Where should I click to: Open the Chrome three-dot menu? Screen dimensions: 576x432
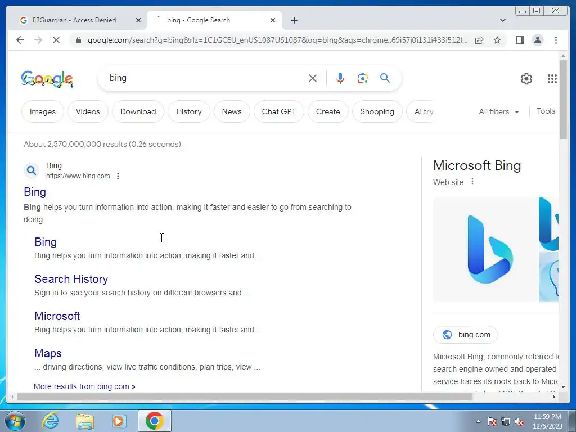click(x=556, y=40)
